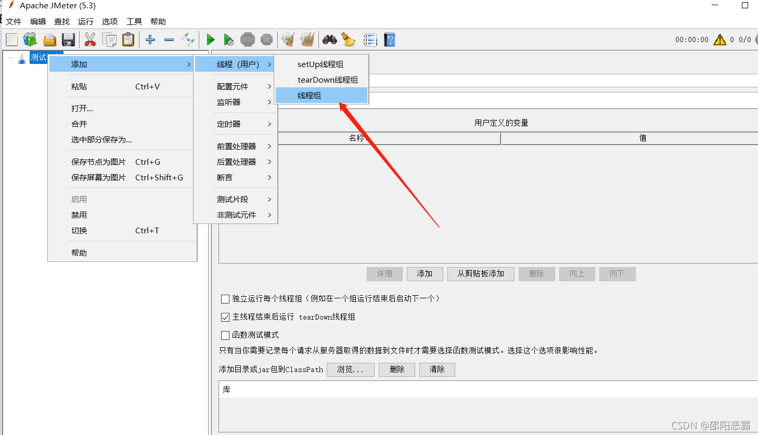Click the 删除 button beside 浏览...

397,370
